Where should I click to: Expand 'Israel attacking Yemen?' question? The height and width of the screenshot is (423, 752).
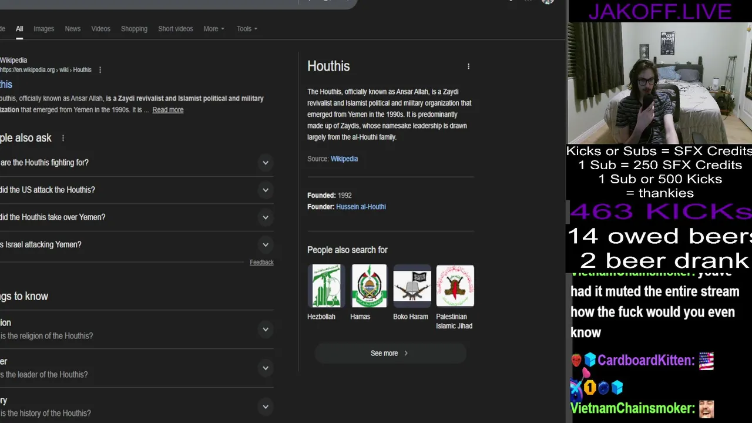click(x=136, y=244)
